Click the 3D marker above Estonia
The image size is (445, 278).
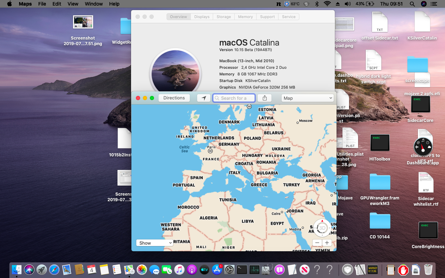pyautogui.click(x=249, y=106)
